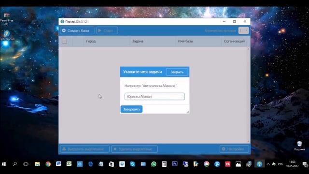This screenshot has height=174, width=309.
Task: Open Microsoft Word from the taskbar
Action: point(58,164)
